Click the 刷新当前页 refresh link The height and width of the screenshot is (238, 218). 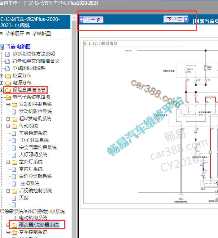pos(205,21)
